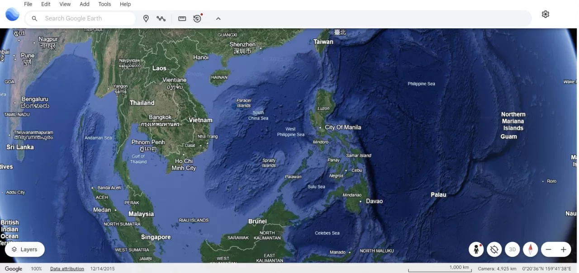Select the Add placemark tool
The width and height of the screenshot is (579, 273).
pyautogui.click(x=146, y=19)
